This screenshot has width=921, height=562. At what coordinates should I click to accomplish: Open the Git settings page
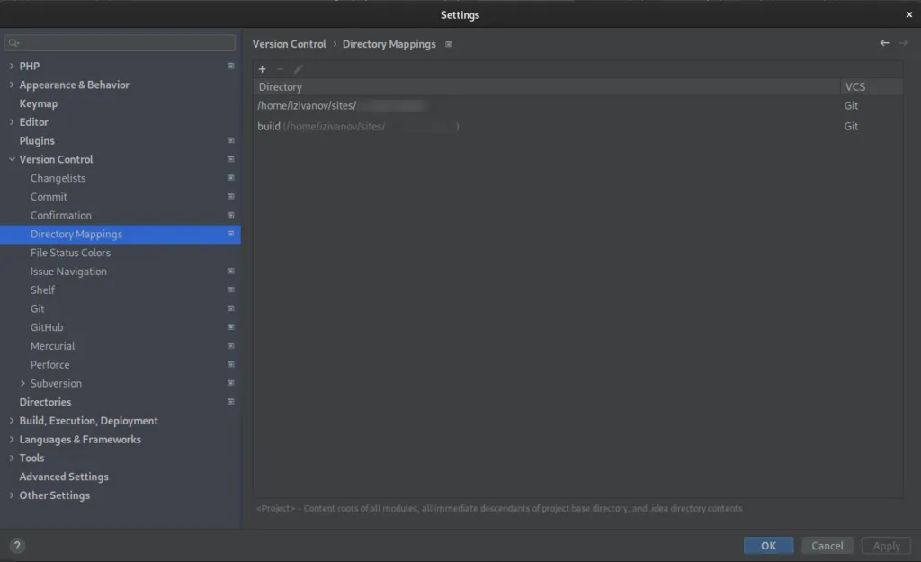coord(37,308)
